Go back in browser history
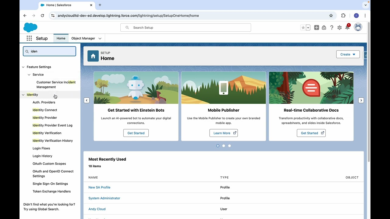This screenshot has height=219, width=390. tap(25, 16)
